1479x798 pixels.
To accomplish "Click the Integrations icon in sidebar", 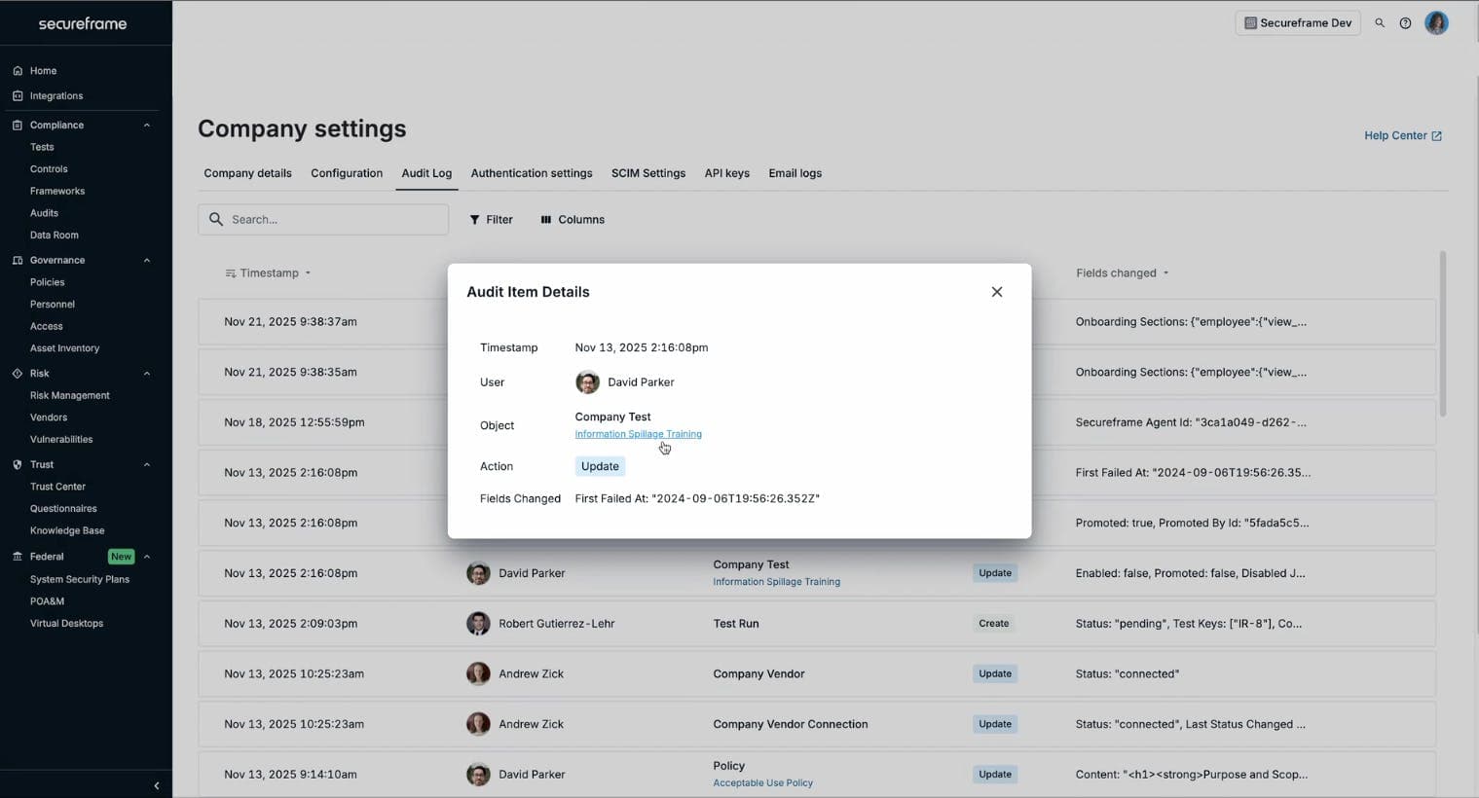I will point(18,96).
